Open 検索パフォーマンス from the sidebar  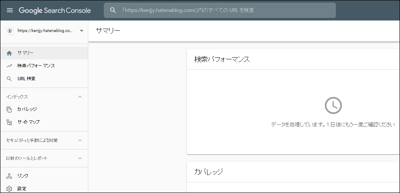[44, 66]
